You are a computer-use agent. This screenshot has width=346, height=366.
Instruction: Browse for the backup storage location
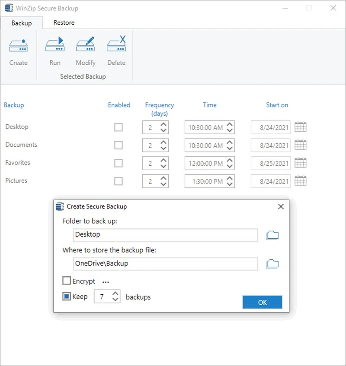[272, 263]
